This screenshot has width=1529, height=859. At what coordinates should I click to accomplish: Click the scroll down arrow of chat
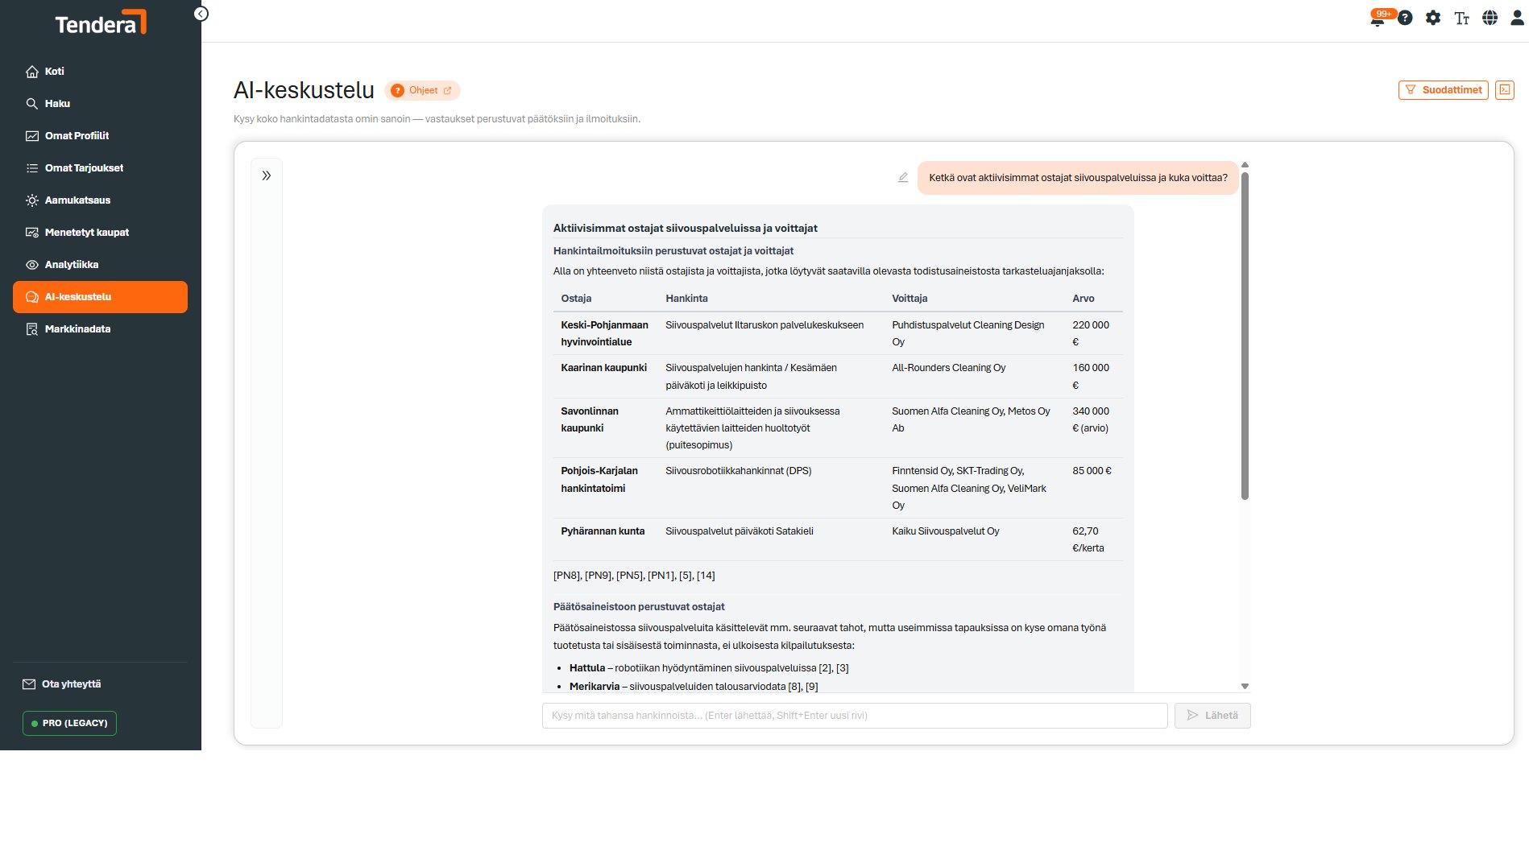1245,686
